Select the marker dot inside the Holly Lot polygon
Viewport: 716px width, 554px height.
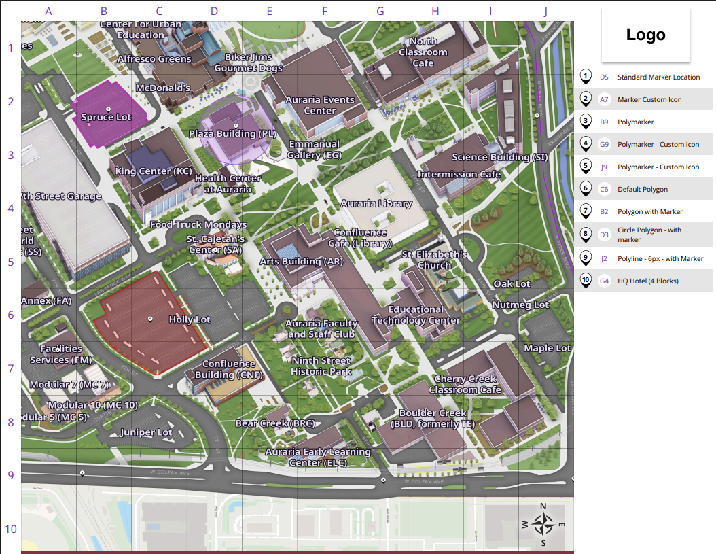150,319
